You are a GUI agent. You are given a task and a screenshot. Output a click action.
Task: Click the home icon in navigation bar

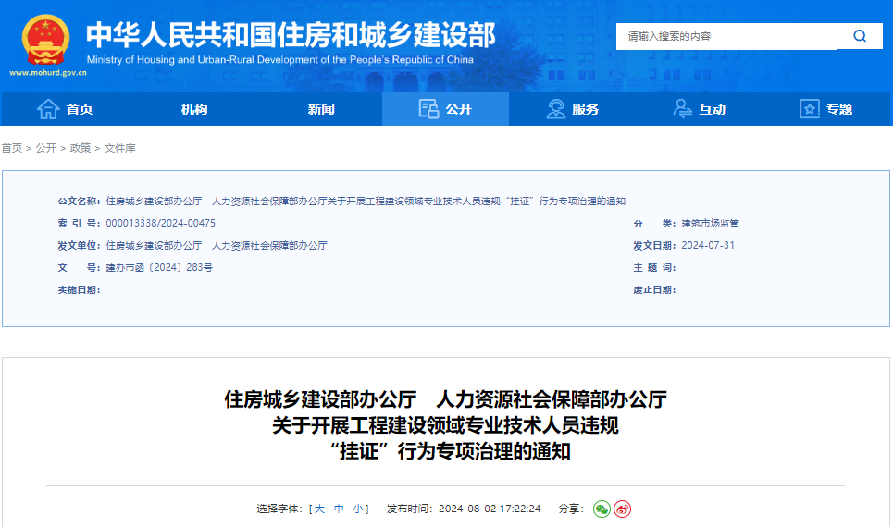point(48,109)
